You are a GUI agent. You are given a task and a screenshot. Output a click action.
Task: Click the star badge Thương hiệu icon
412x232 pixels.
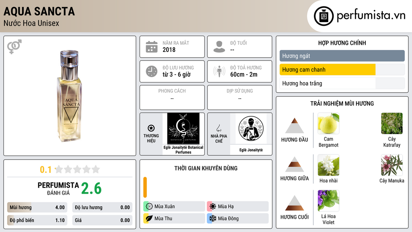point(151,128)
